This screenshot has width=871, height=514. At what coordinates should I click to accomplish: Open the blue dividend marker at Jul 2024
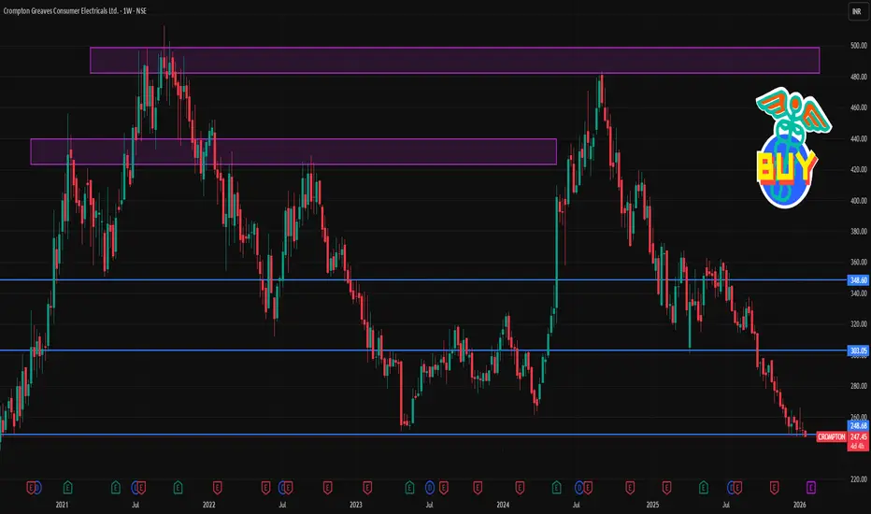(579, 488)
